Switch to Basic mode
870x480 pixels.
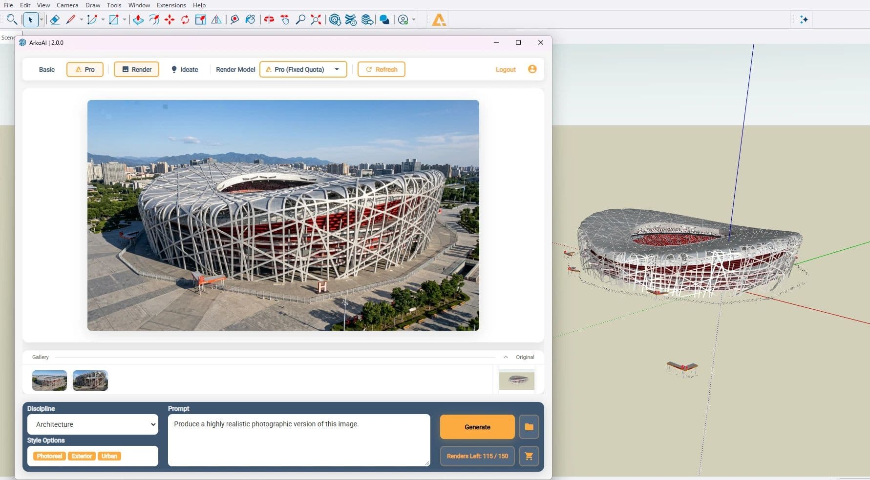(x=47, y=69)
